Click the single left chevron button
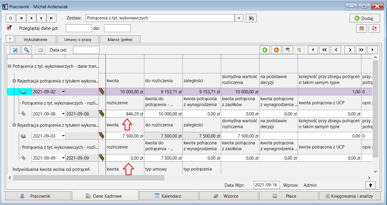 pyautogui.click(x=336, y=50)
